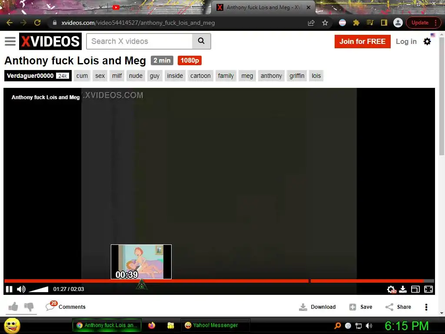The width and height of the screenshot is (445, 334).
Task: Select the family tag
Action: (x=226, y=76)
